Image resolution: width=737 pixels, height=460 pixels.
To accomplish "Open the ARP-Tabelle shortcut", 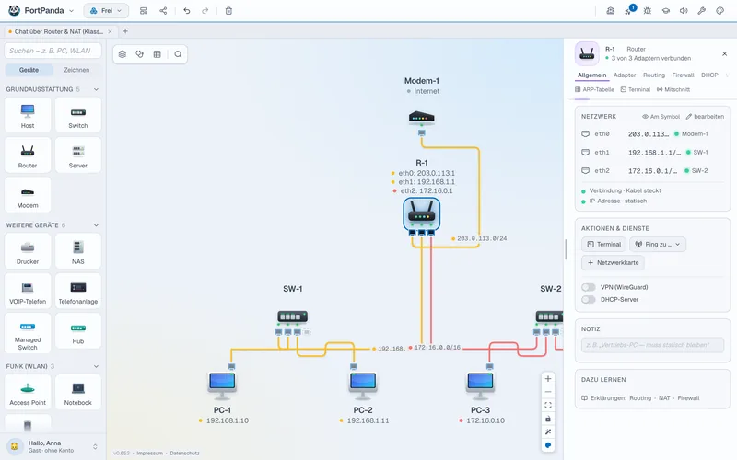I will [594, 89].
